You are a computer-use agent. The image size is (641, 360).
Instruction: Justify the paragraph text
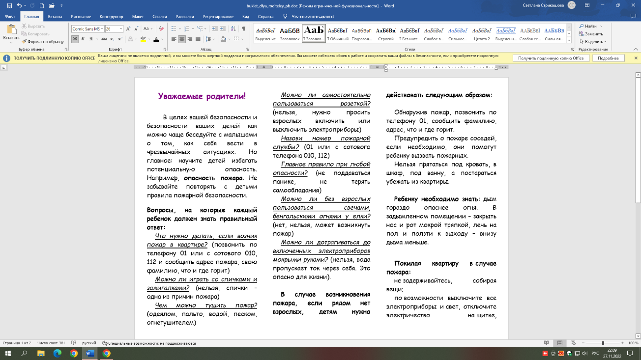(x=198, y=39)
